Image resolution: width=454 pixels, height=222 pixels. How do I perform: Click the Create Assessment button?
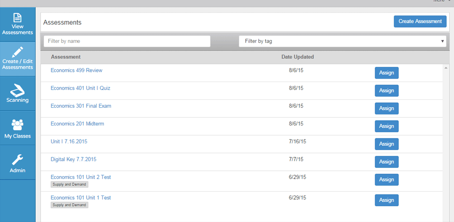click(x=420, y=21)
